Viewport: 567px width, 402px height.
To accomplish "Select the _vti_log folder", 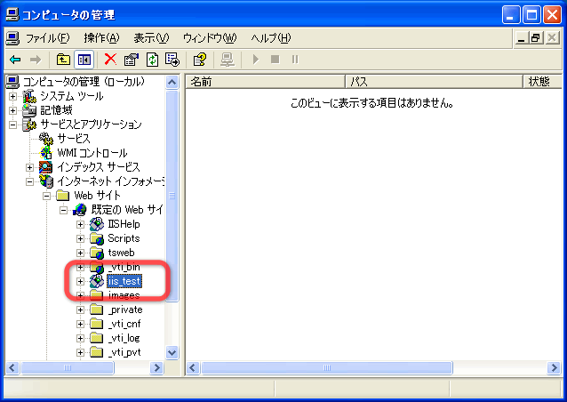I will coord(124,338).
